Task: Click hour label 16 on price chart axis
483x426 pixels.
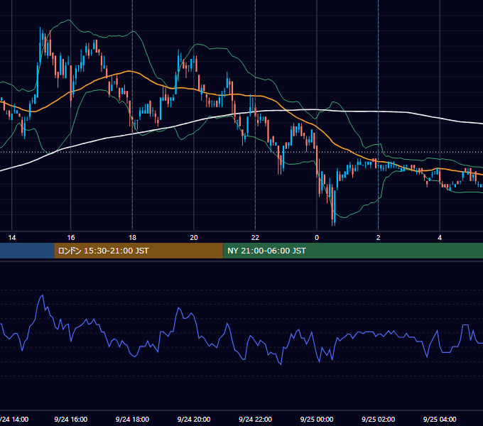Action: pos(71,238)
